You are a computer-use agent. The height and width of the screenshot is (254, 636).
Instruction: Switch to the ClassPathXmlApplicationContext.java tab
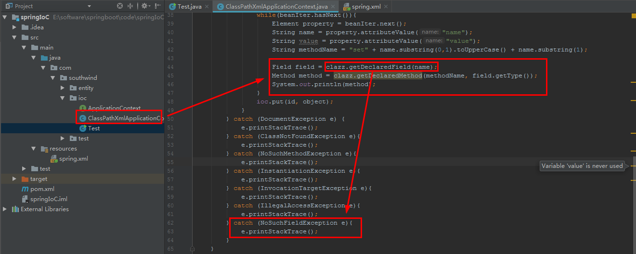pos(276,6)
